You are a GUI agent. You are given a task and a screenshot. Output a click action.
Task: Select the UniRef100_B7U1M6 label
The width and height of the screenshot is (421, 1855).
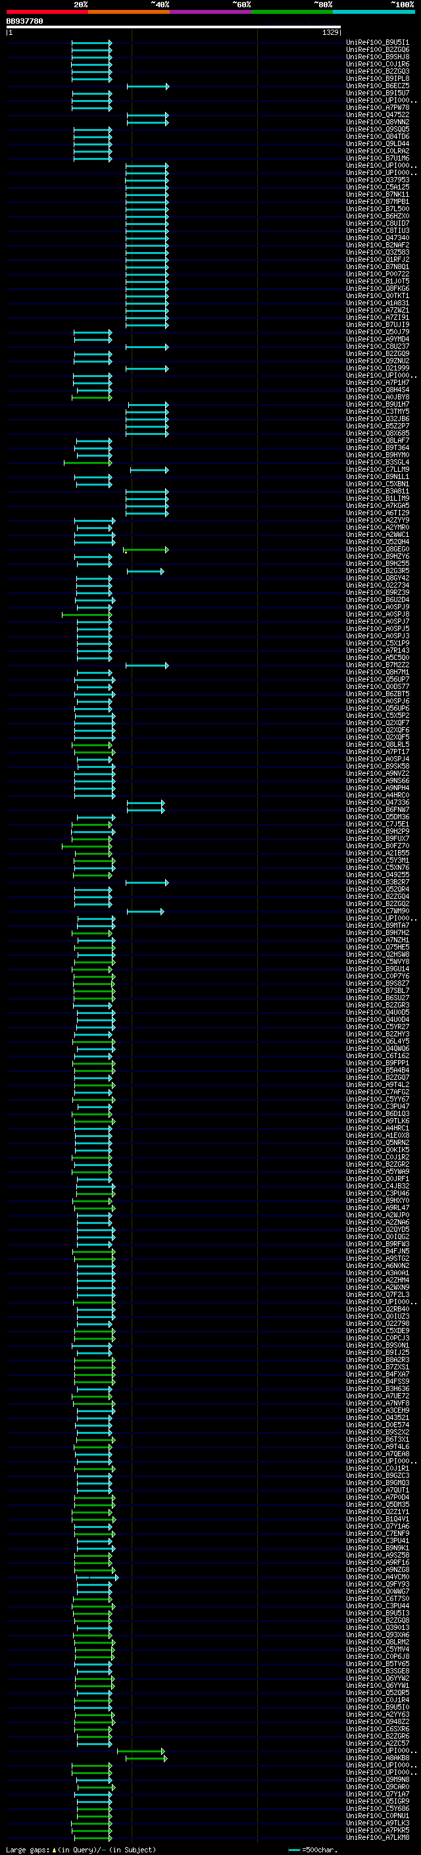[x=378, y=159]
